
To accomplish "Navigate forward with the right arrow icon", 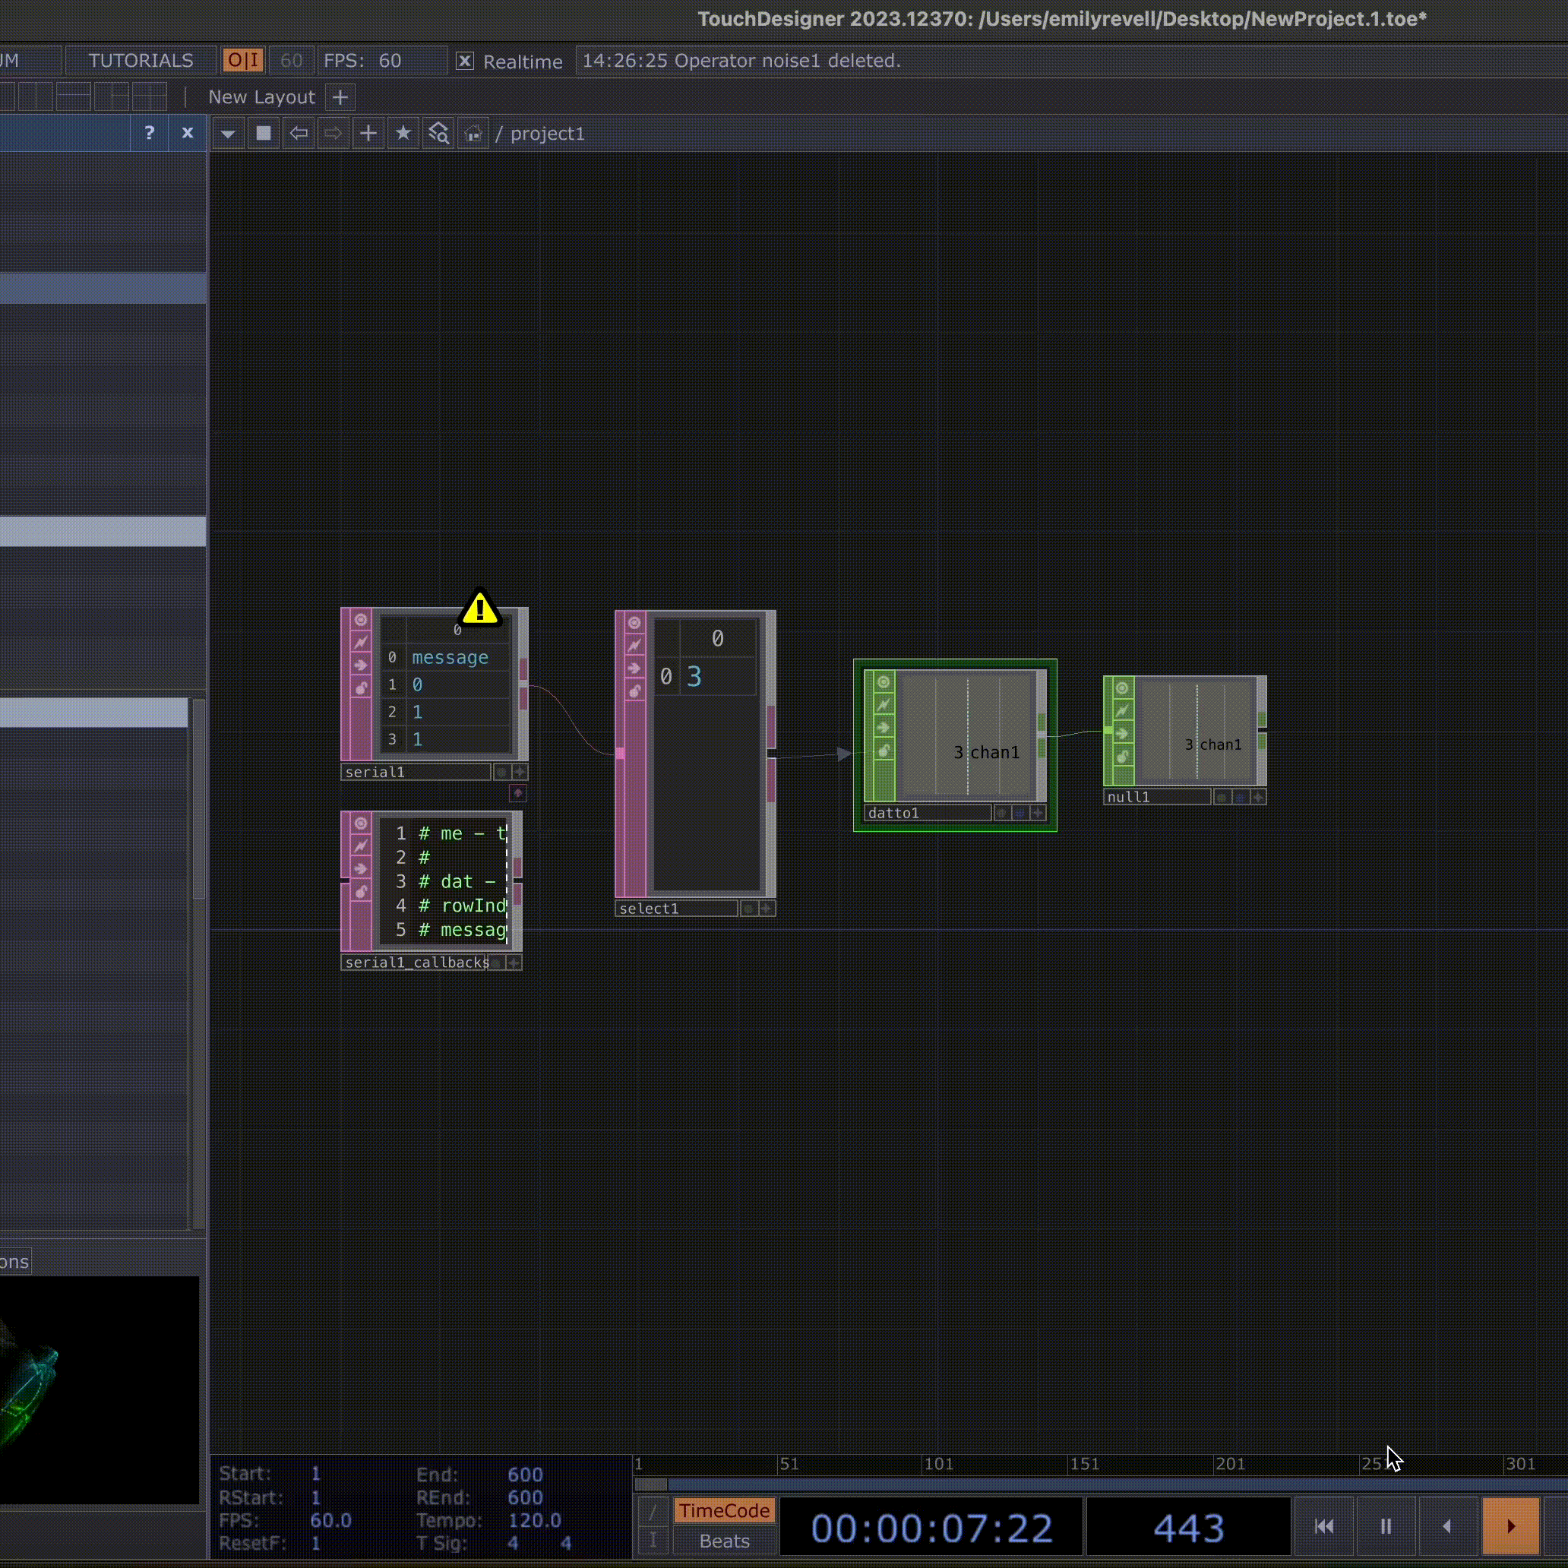I will [x=333, y=133].
